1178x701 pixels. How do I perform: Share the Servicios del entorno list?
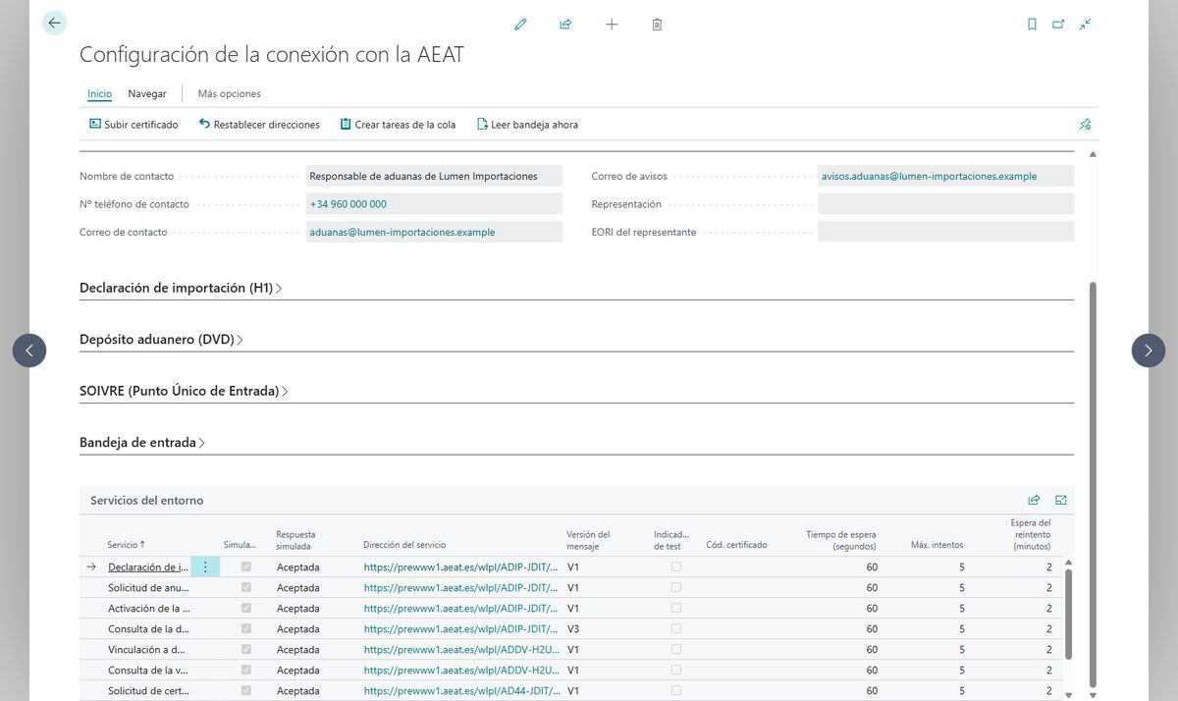tap(1034, 500)
